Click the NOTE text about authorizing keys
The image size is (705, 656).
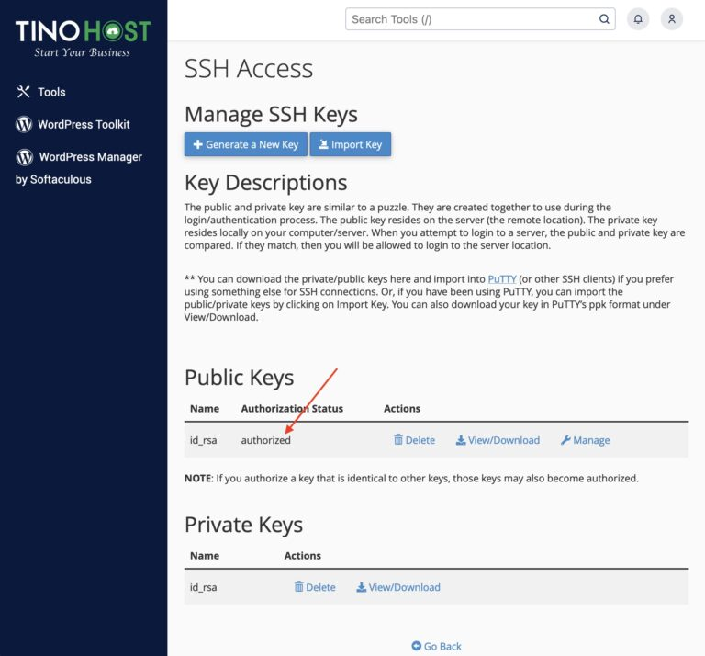[411, 479]
